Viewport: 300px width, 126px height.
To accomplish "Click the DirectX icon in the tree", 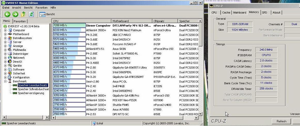I will [x=10, y=61].
